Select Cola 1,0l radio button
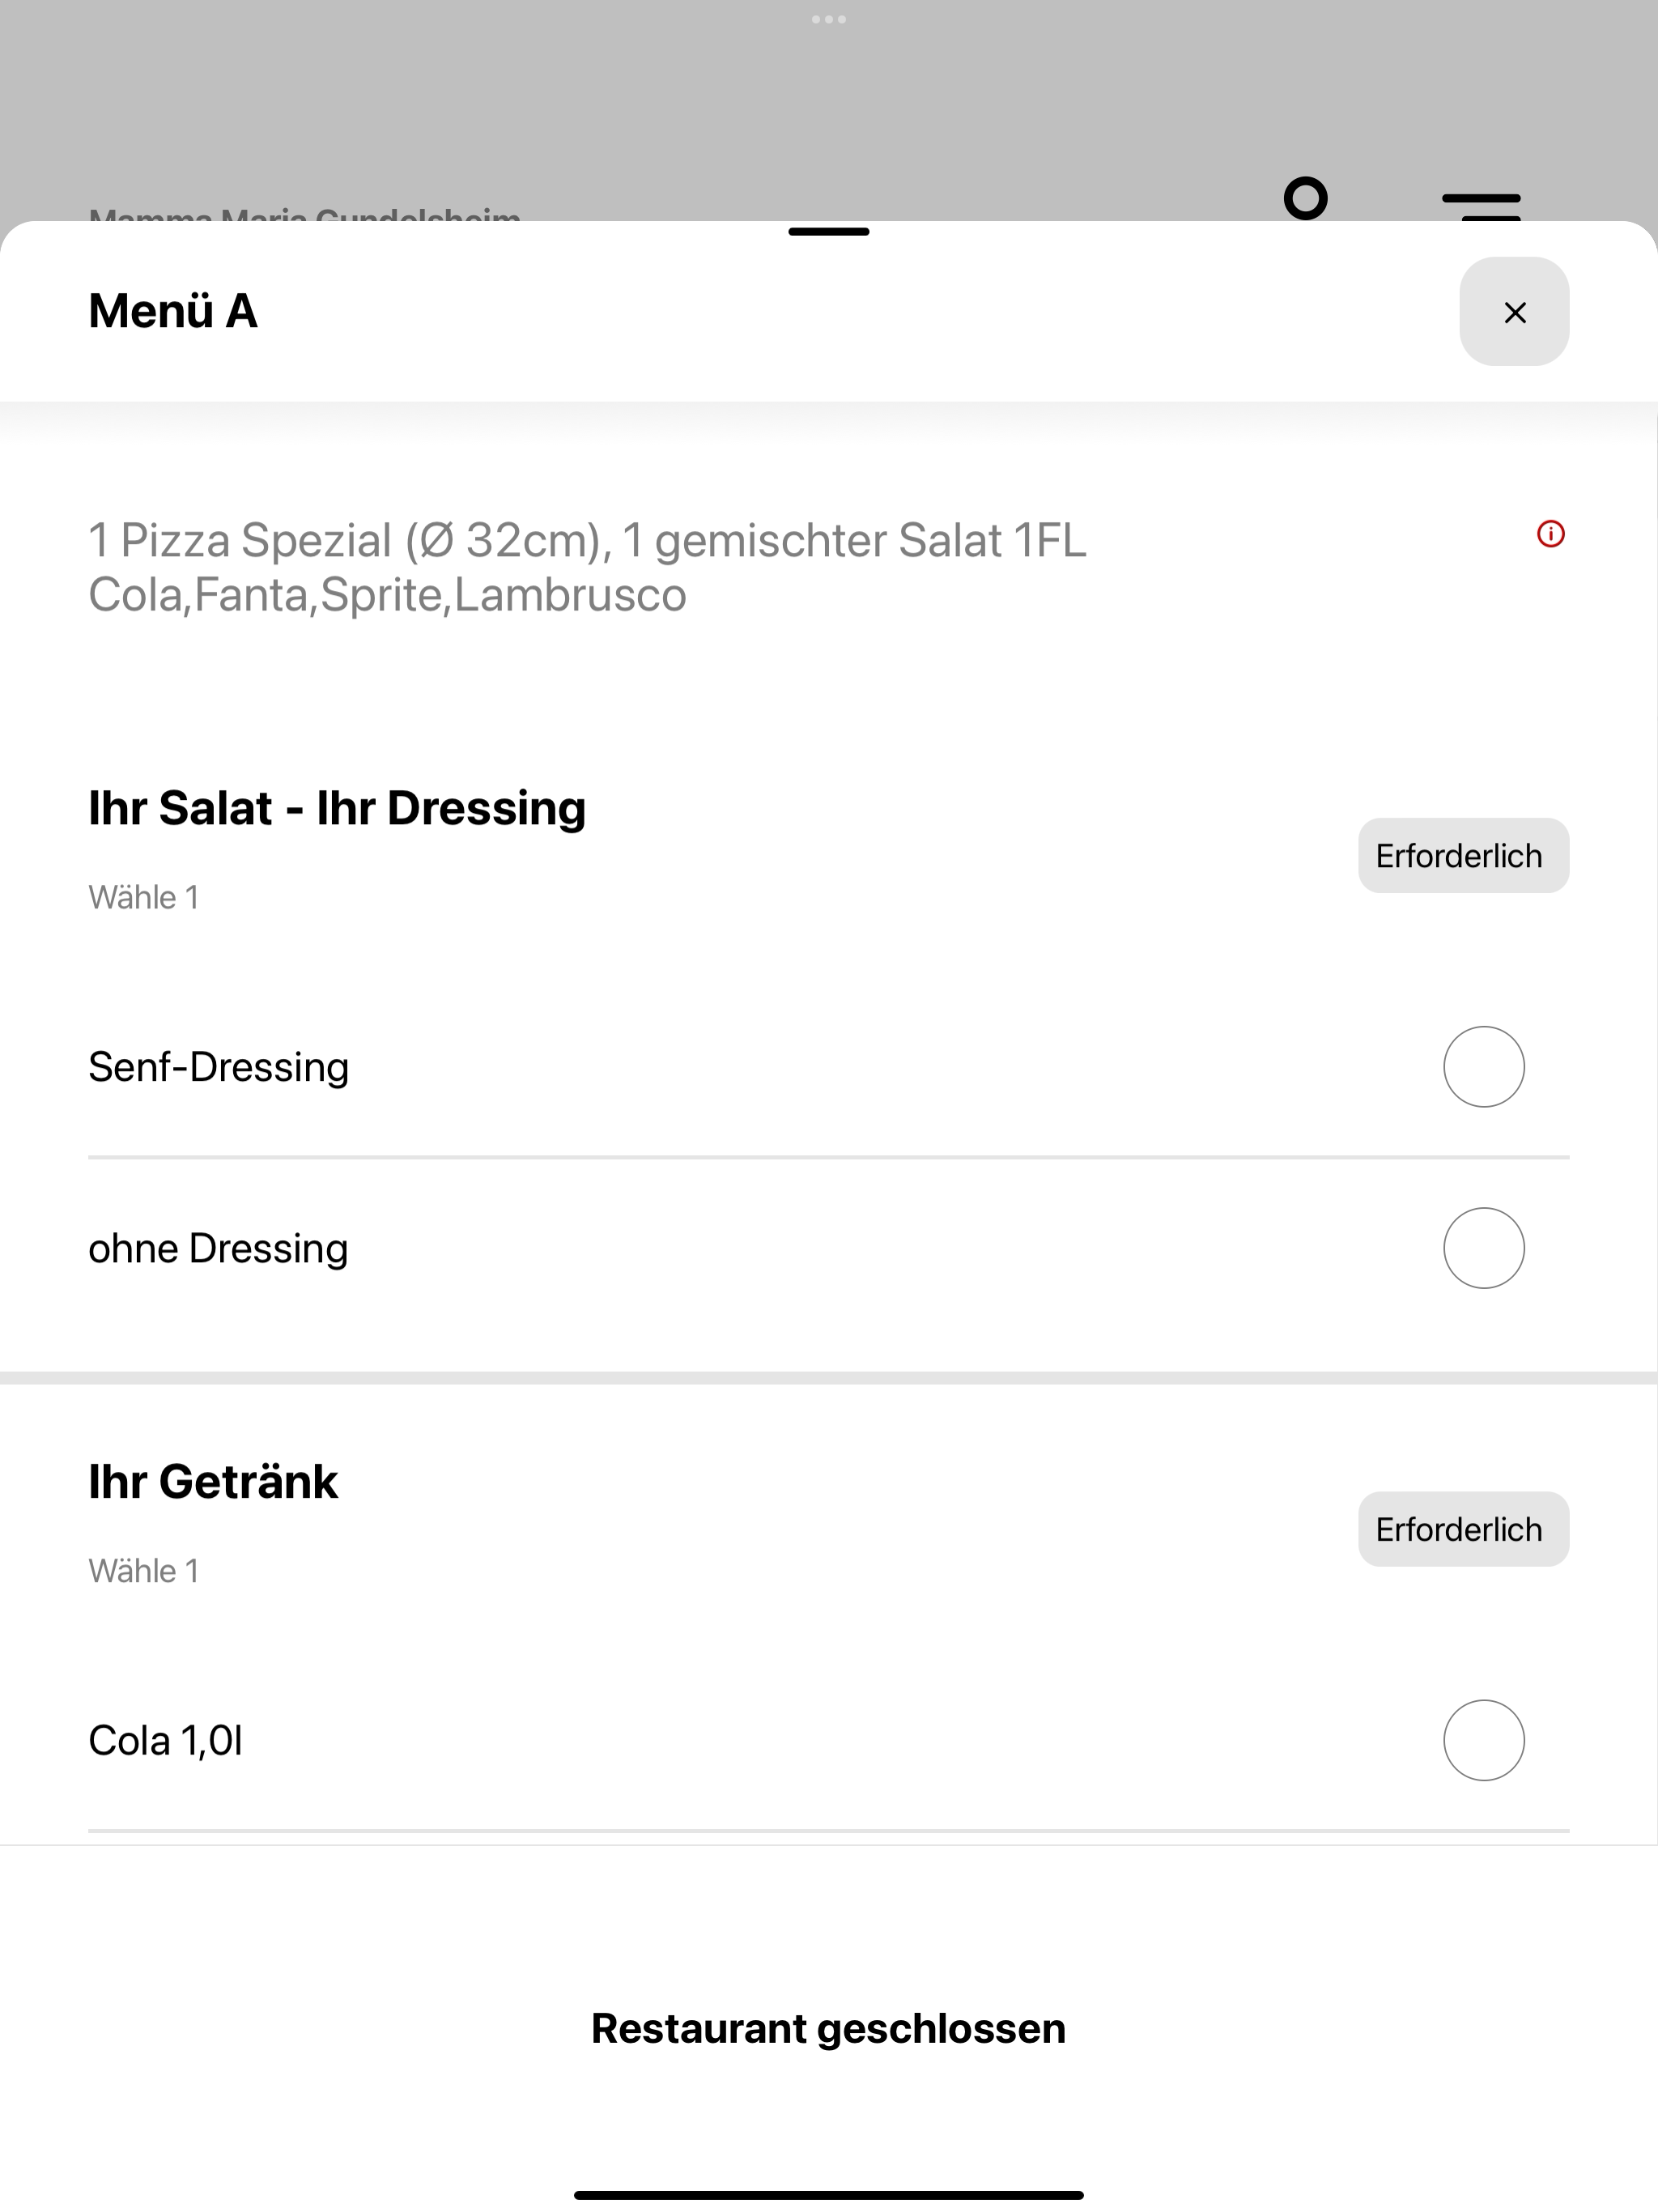 tap(1484, 1741)
